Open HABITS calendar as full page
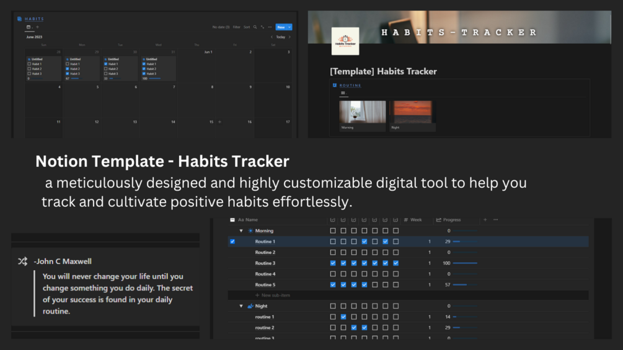Screen dimensions: 623x350 [262, 27]
